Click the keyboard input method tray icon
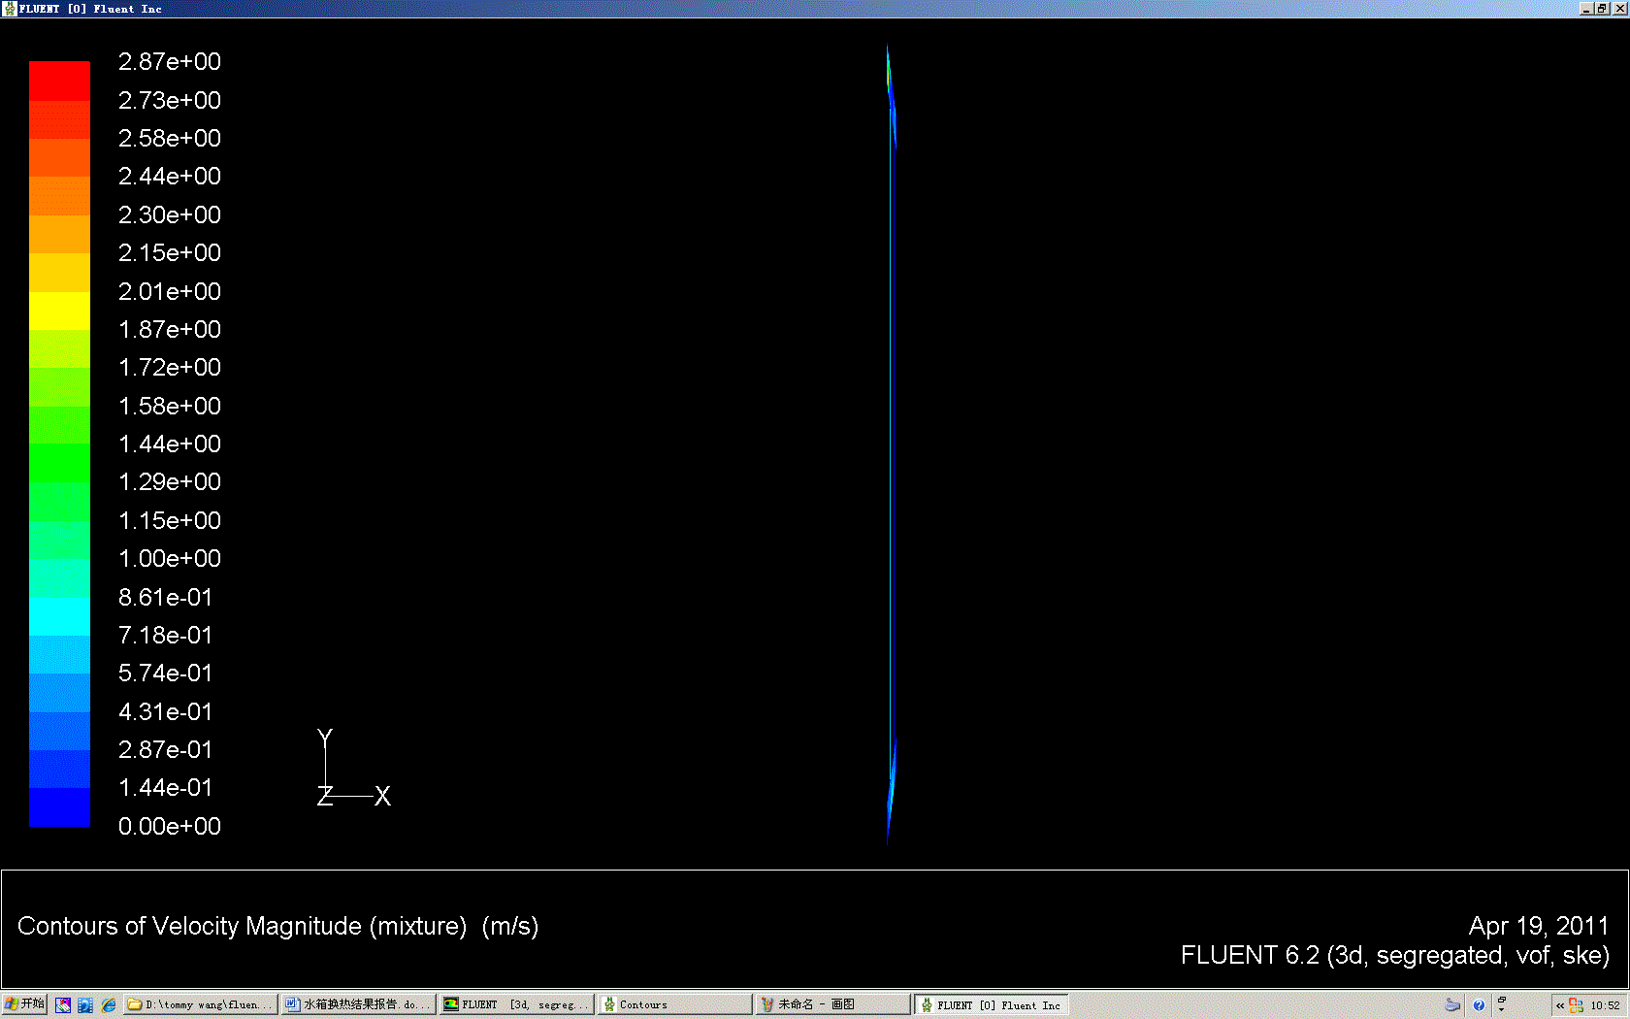This screenshot has height=1019, width=1630. (x=1452, y=1005)
